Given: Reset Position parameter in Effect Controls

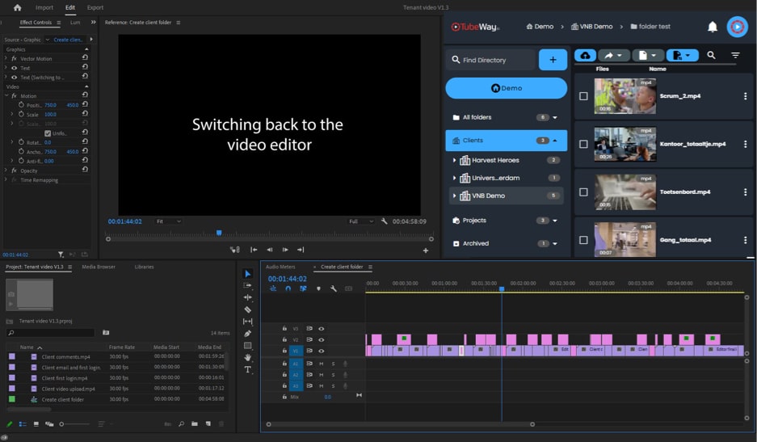Looking at the screenshot, I should coord(85,104).
